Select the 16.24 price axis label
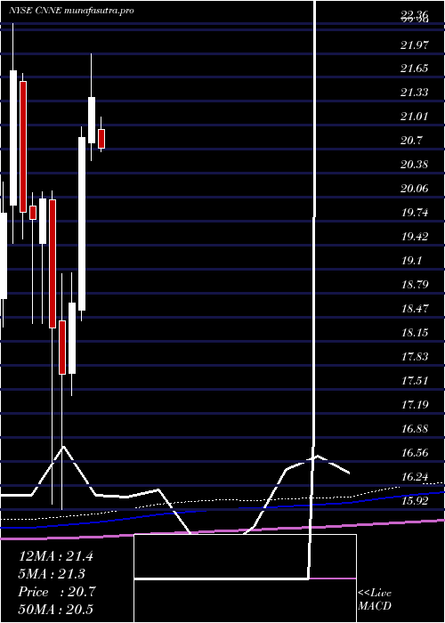The width and height of the screenshot is (445, 623). (415, 476)
